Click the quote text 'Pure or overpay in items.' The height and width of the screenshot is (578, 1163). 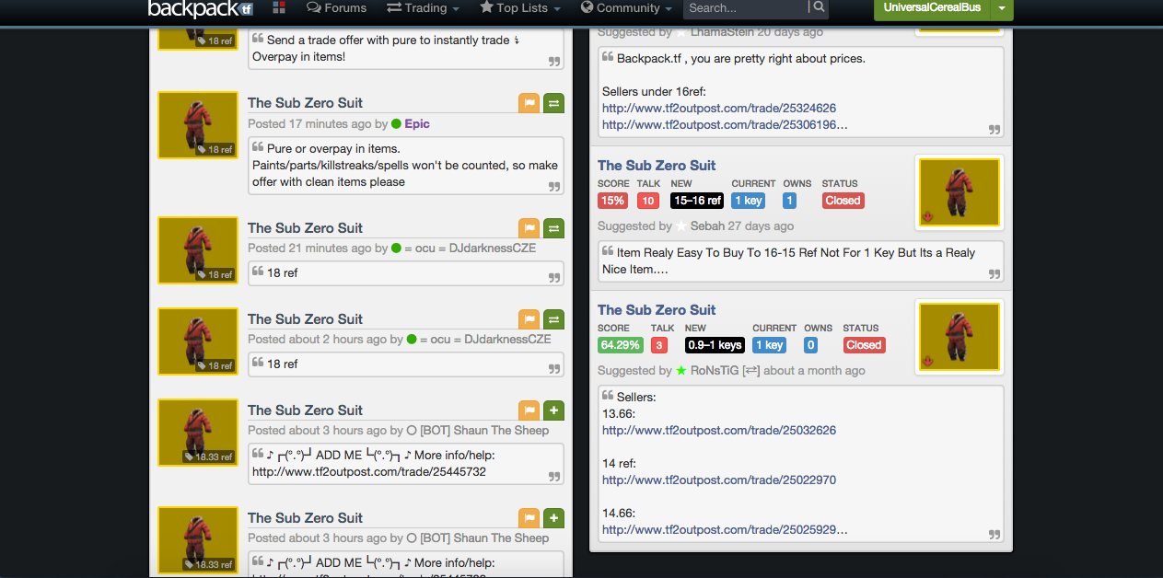click(x=333, y=148)
